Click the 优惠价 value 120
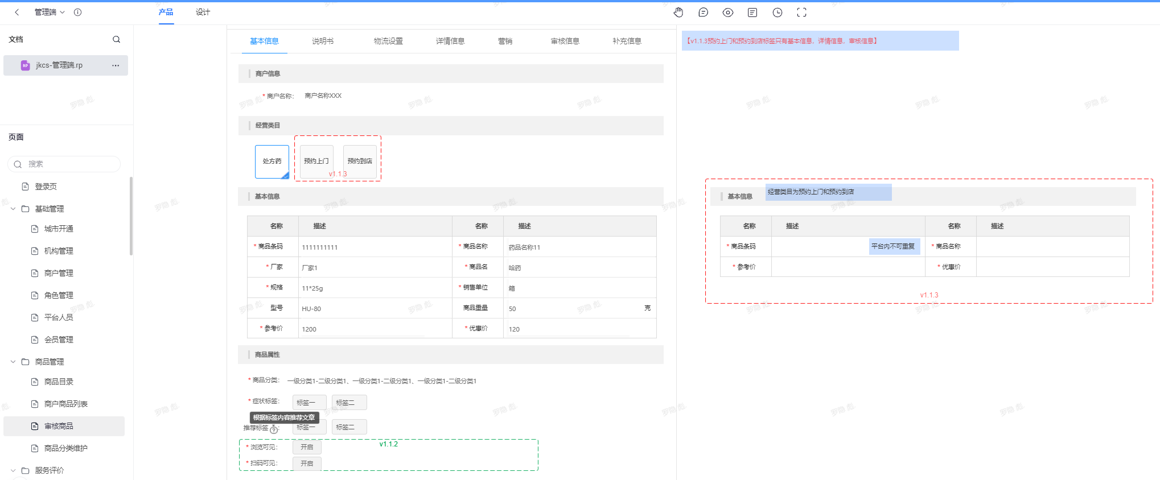The width and height of the screenshot is (1160, 480). click(514, 329)
